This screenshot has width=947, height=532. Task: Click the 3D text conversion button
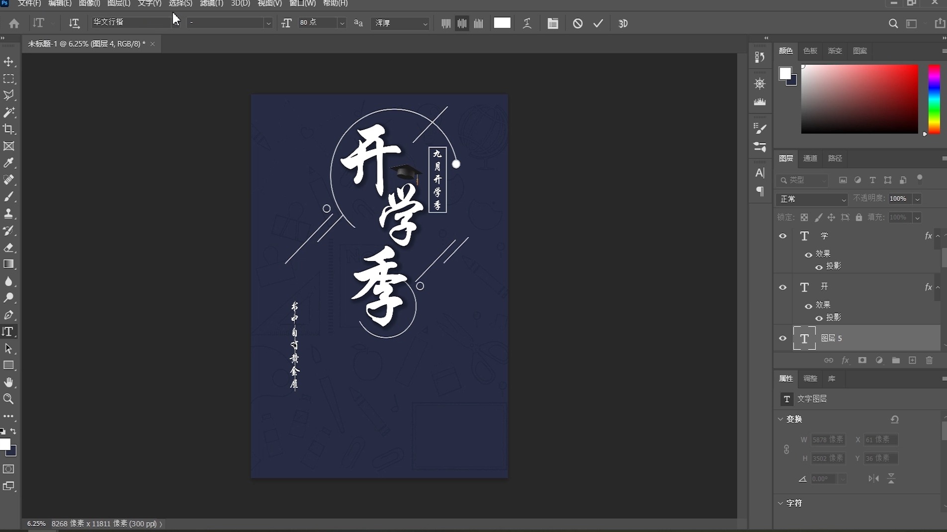tap(623, 23)
